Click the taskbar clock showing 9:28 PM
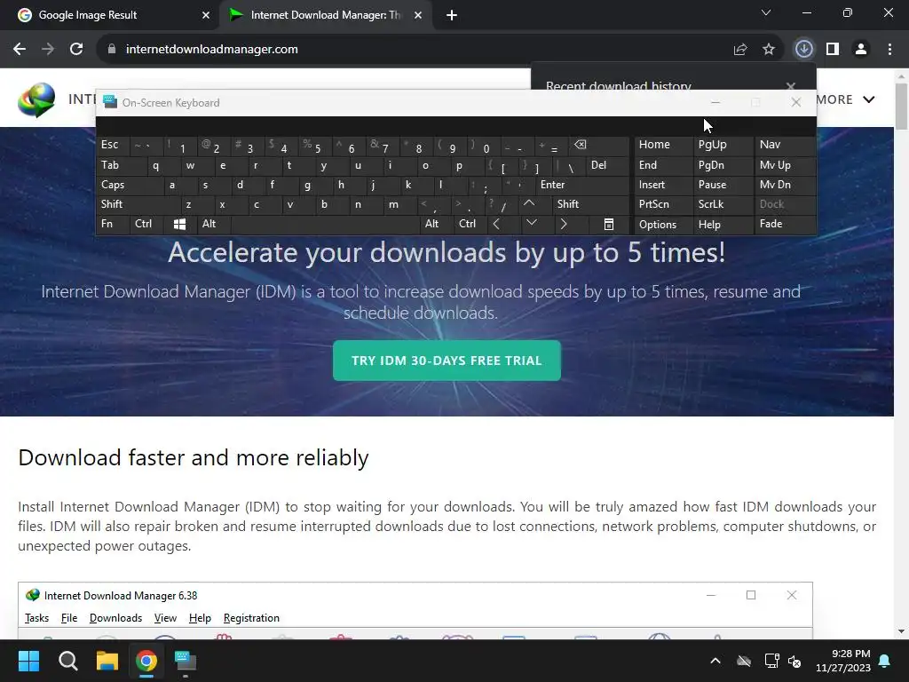 843,661
